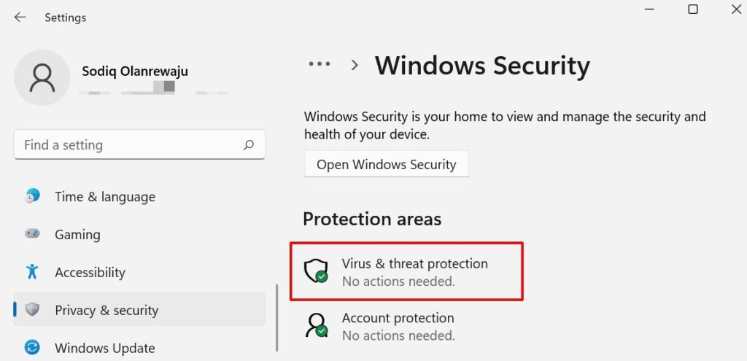Click the Virus & threat protection shield icon
Image resolution: width=747 pixels, height=361 pixels.
tap(317, 271)
